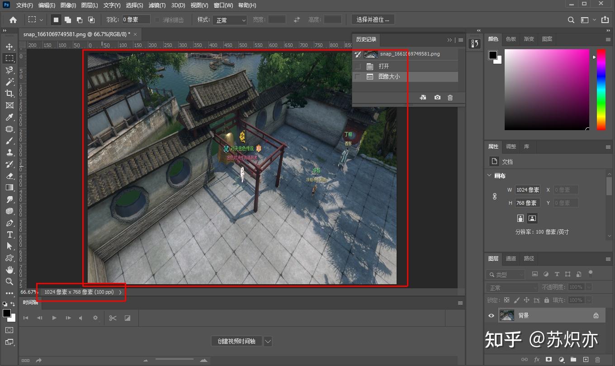This screenshot has height=366, width=615.
Task: Select the Hand tool
Action: tap(9, 270)
